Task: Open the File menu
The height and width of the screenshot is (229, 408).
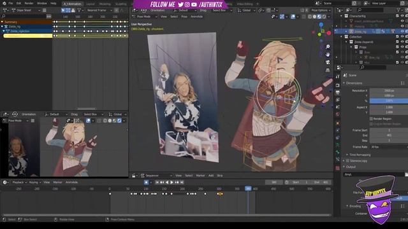Action: 11,3
